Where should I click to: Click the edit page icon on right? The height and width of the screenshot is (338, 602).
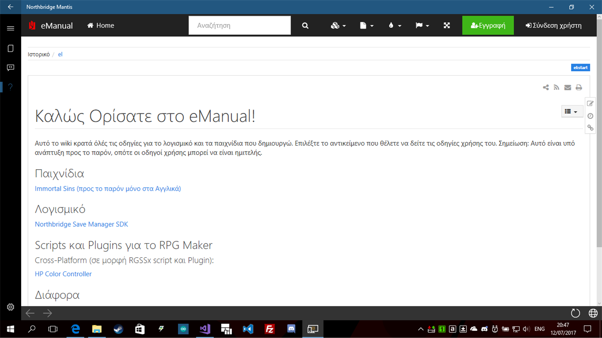click(x=590, y=104)
